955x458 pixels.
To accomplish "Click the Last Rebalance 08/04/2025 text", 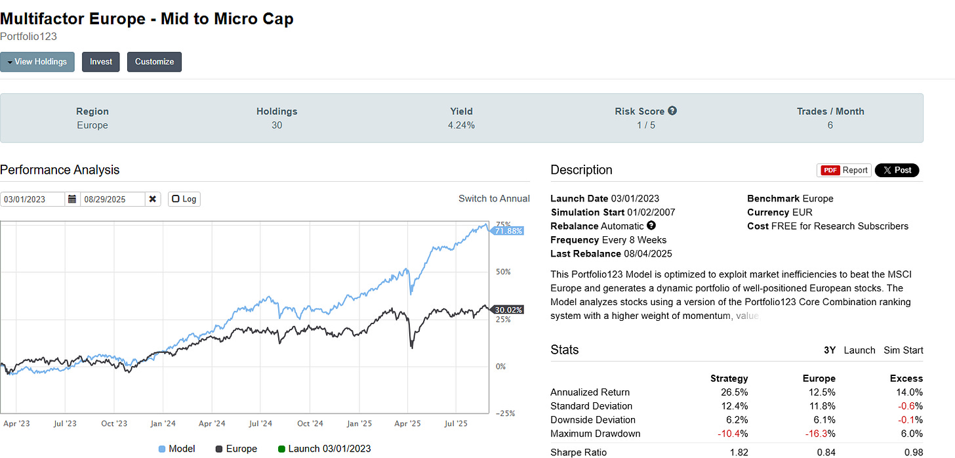I will [x=611, y=253].
